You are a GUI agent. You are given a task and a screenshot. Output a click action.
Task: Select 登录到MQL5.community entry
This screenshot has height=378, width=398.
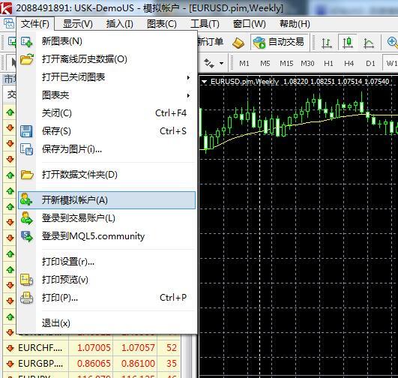pyautogui.click(x=106, y=236)
